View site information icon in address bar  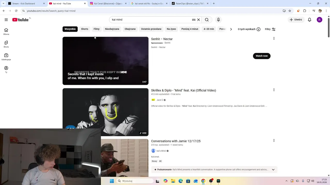coord(23,11)
